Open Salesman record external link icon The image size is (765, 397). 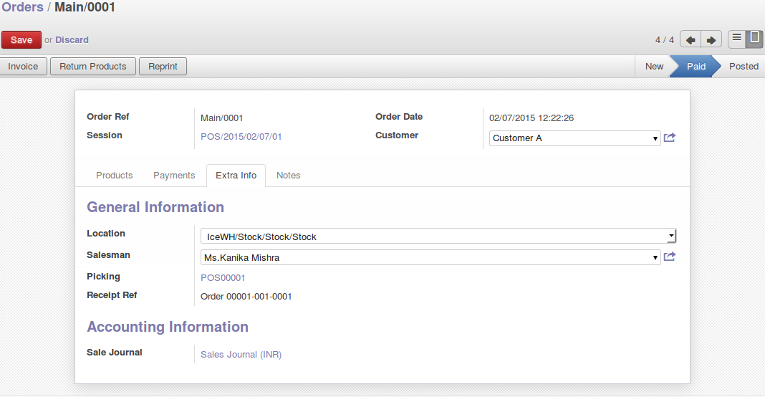[670, 257]
